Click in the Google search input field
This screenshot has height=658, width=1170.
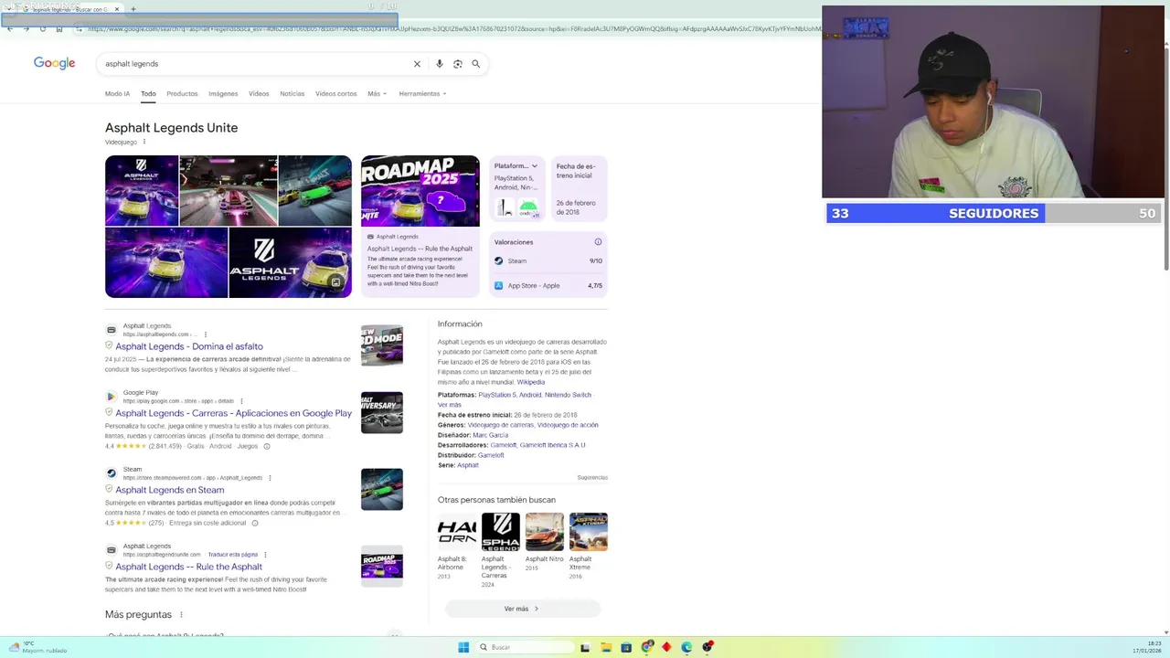(x=256, y=64)
